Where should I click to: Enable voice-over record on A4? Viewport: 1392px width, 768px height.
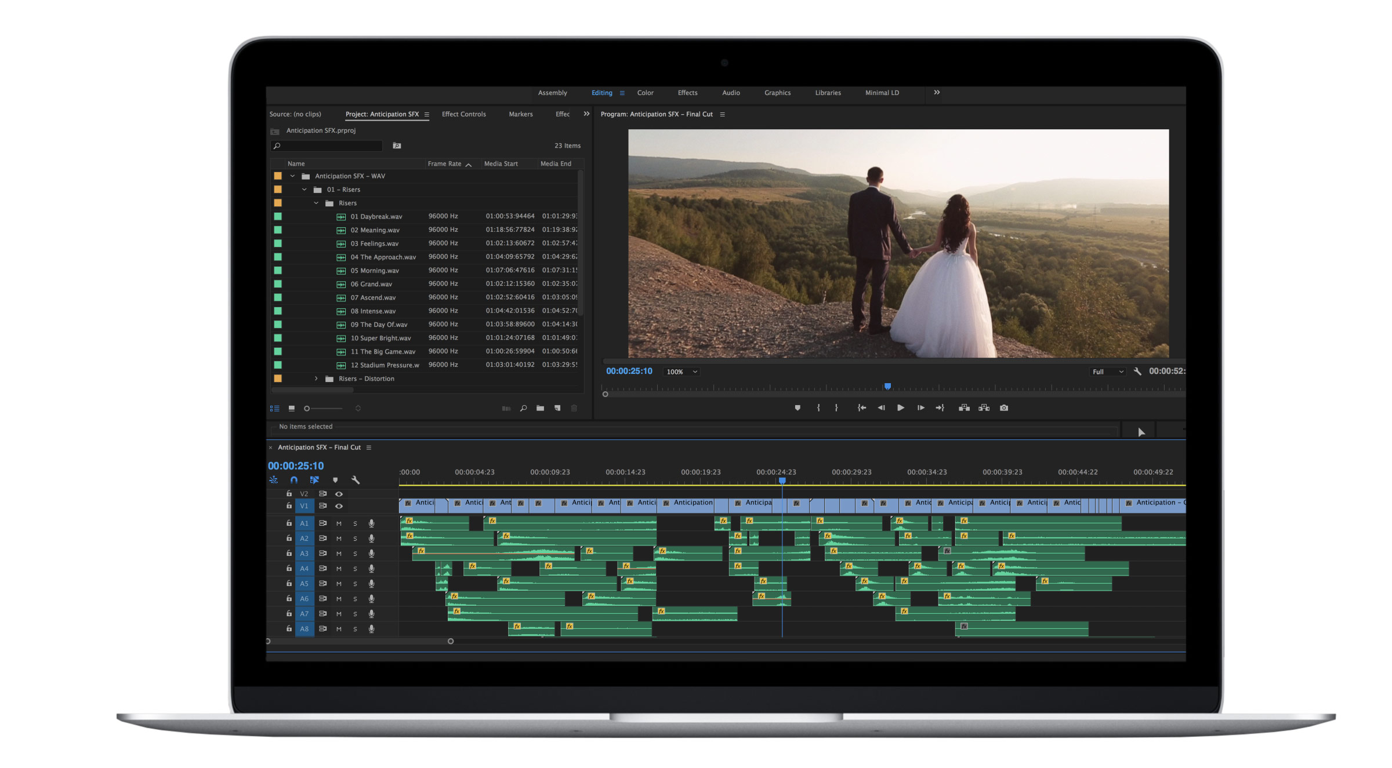click(x=372, y=569)
